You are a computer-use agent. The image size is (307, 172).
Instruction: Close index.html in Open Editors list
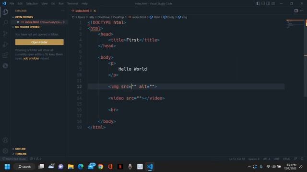point(18,22)
